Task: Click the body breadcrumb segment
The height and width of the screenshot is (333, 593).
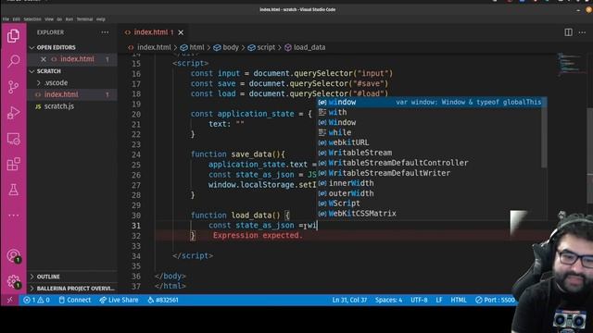Action: point(226,47)
